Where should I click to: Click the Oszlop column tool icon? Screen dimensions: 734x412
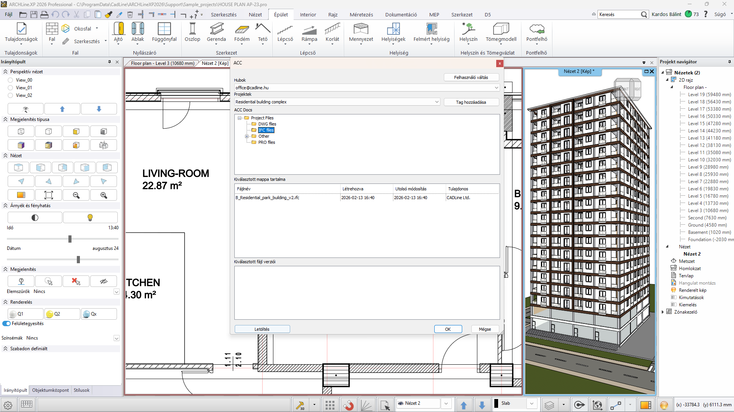pos(192,29)
